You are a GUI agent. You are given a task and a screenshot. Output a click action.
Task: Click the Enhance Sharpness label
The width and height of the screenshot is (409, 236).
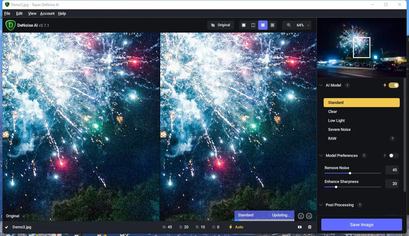point(342,182)
